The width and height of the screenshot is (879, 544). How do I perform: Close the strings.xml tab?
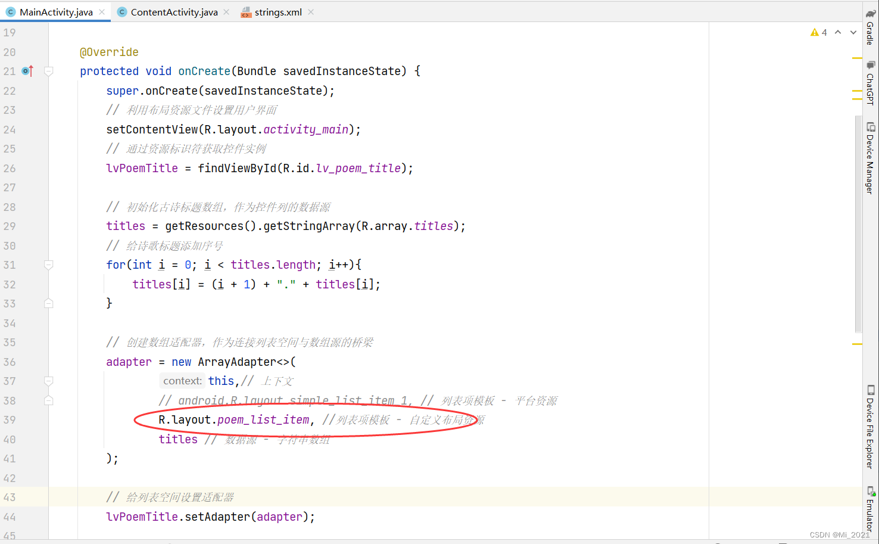(x=311, y=12)
